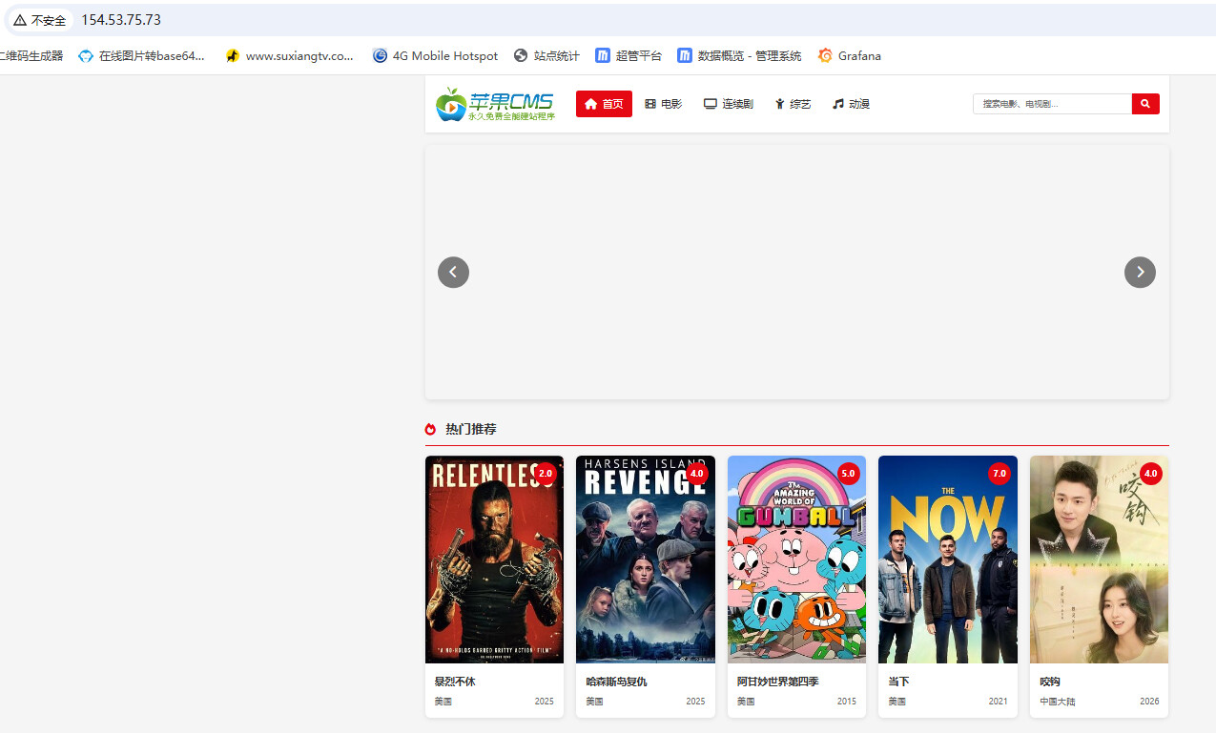Click the 不安全 warning icon in address bar
The image size is (1216, 733).
pos(20,20)
